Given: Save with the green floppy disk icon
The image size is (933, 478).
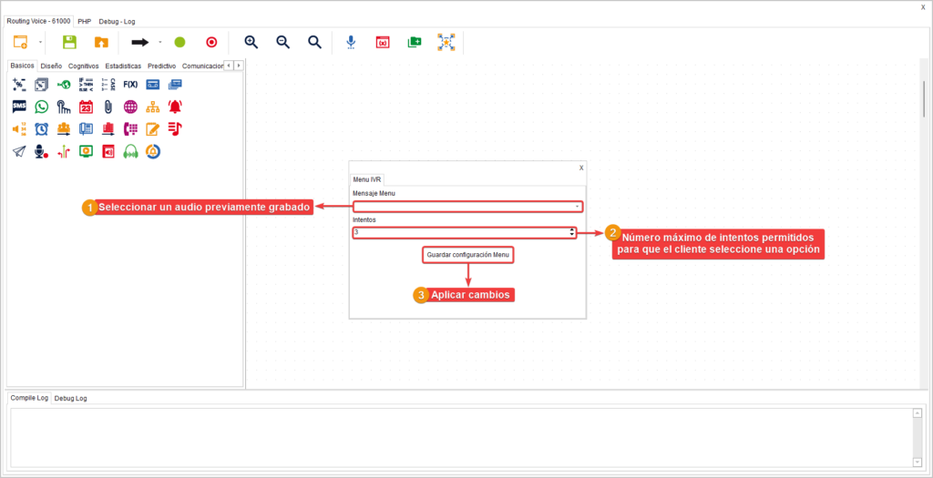Looking at the screenshot, I should click(69, 42).
